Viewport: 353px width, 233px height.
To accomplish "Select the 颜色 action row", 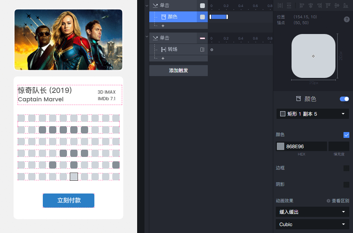I will (179, 17).
